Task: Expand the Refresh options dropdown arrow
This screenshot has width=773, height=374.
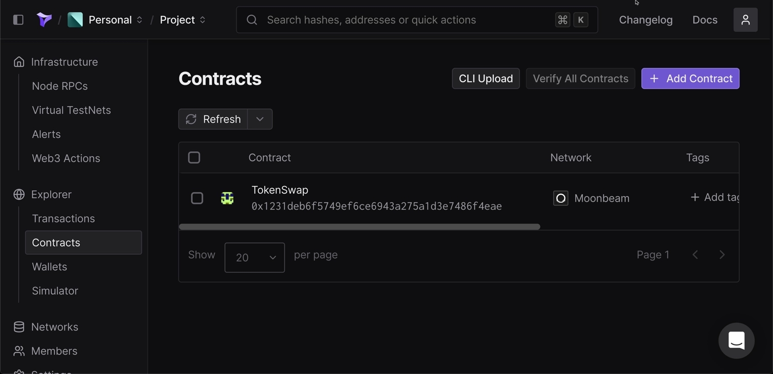Action: coord(260,119)
